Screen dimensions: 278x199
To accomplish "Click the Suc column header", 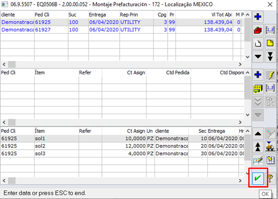I will point(78,15).
